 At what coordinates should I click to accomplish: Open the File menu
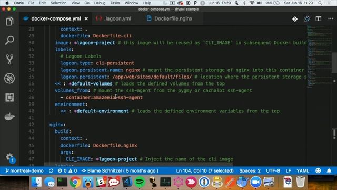(31, 3)
